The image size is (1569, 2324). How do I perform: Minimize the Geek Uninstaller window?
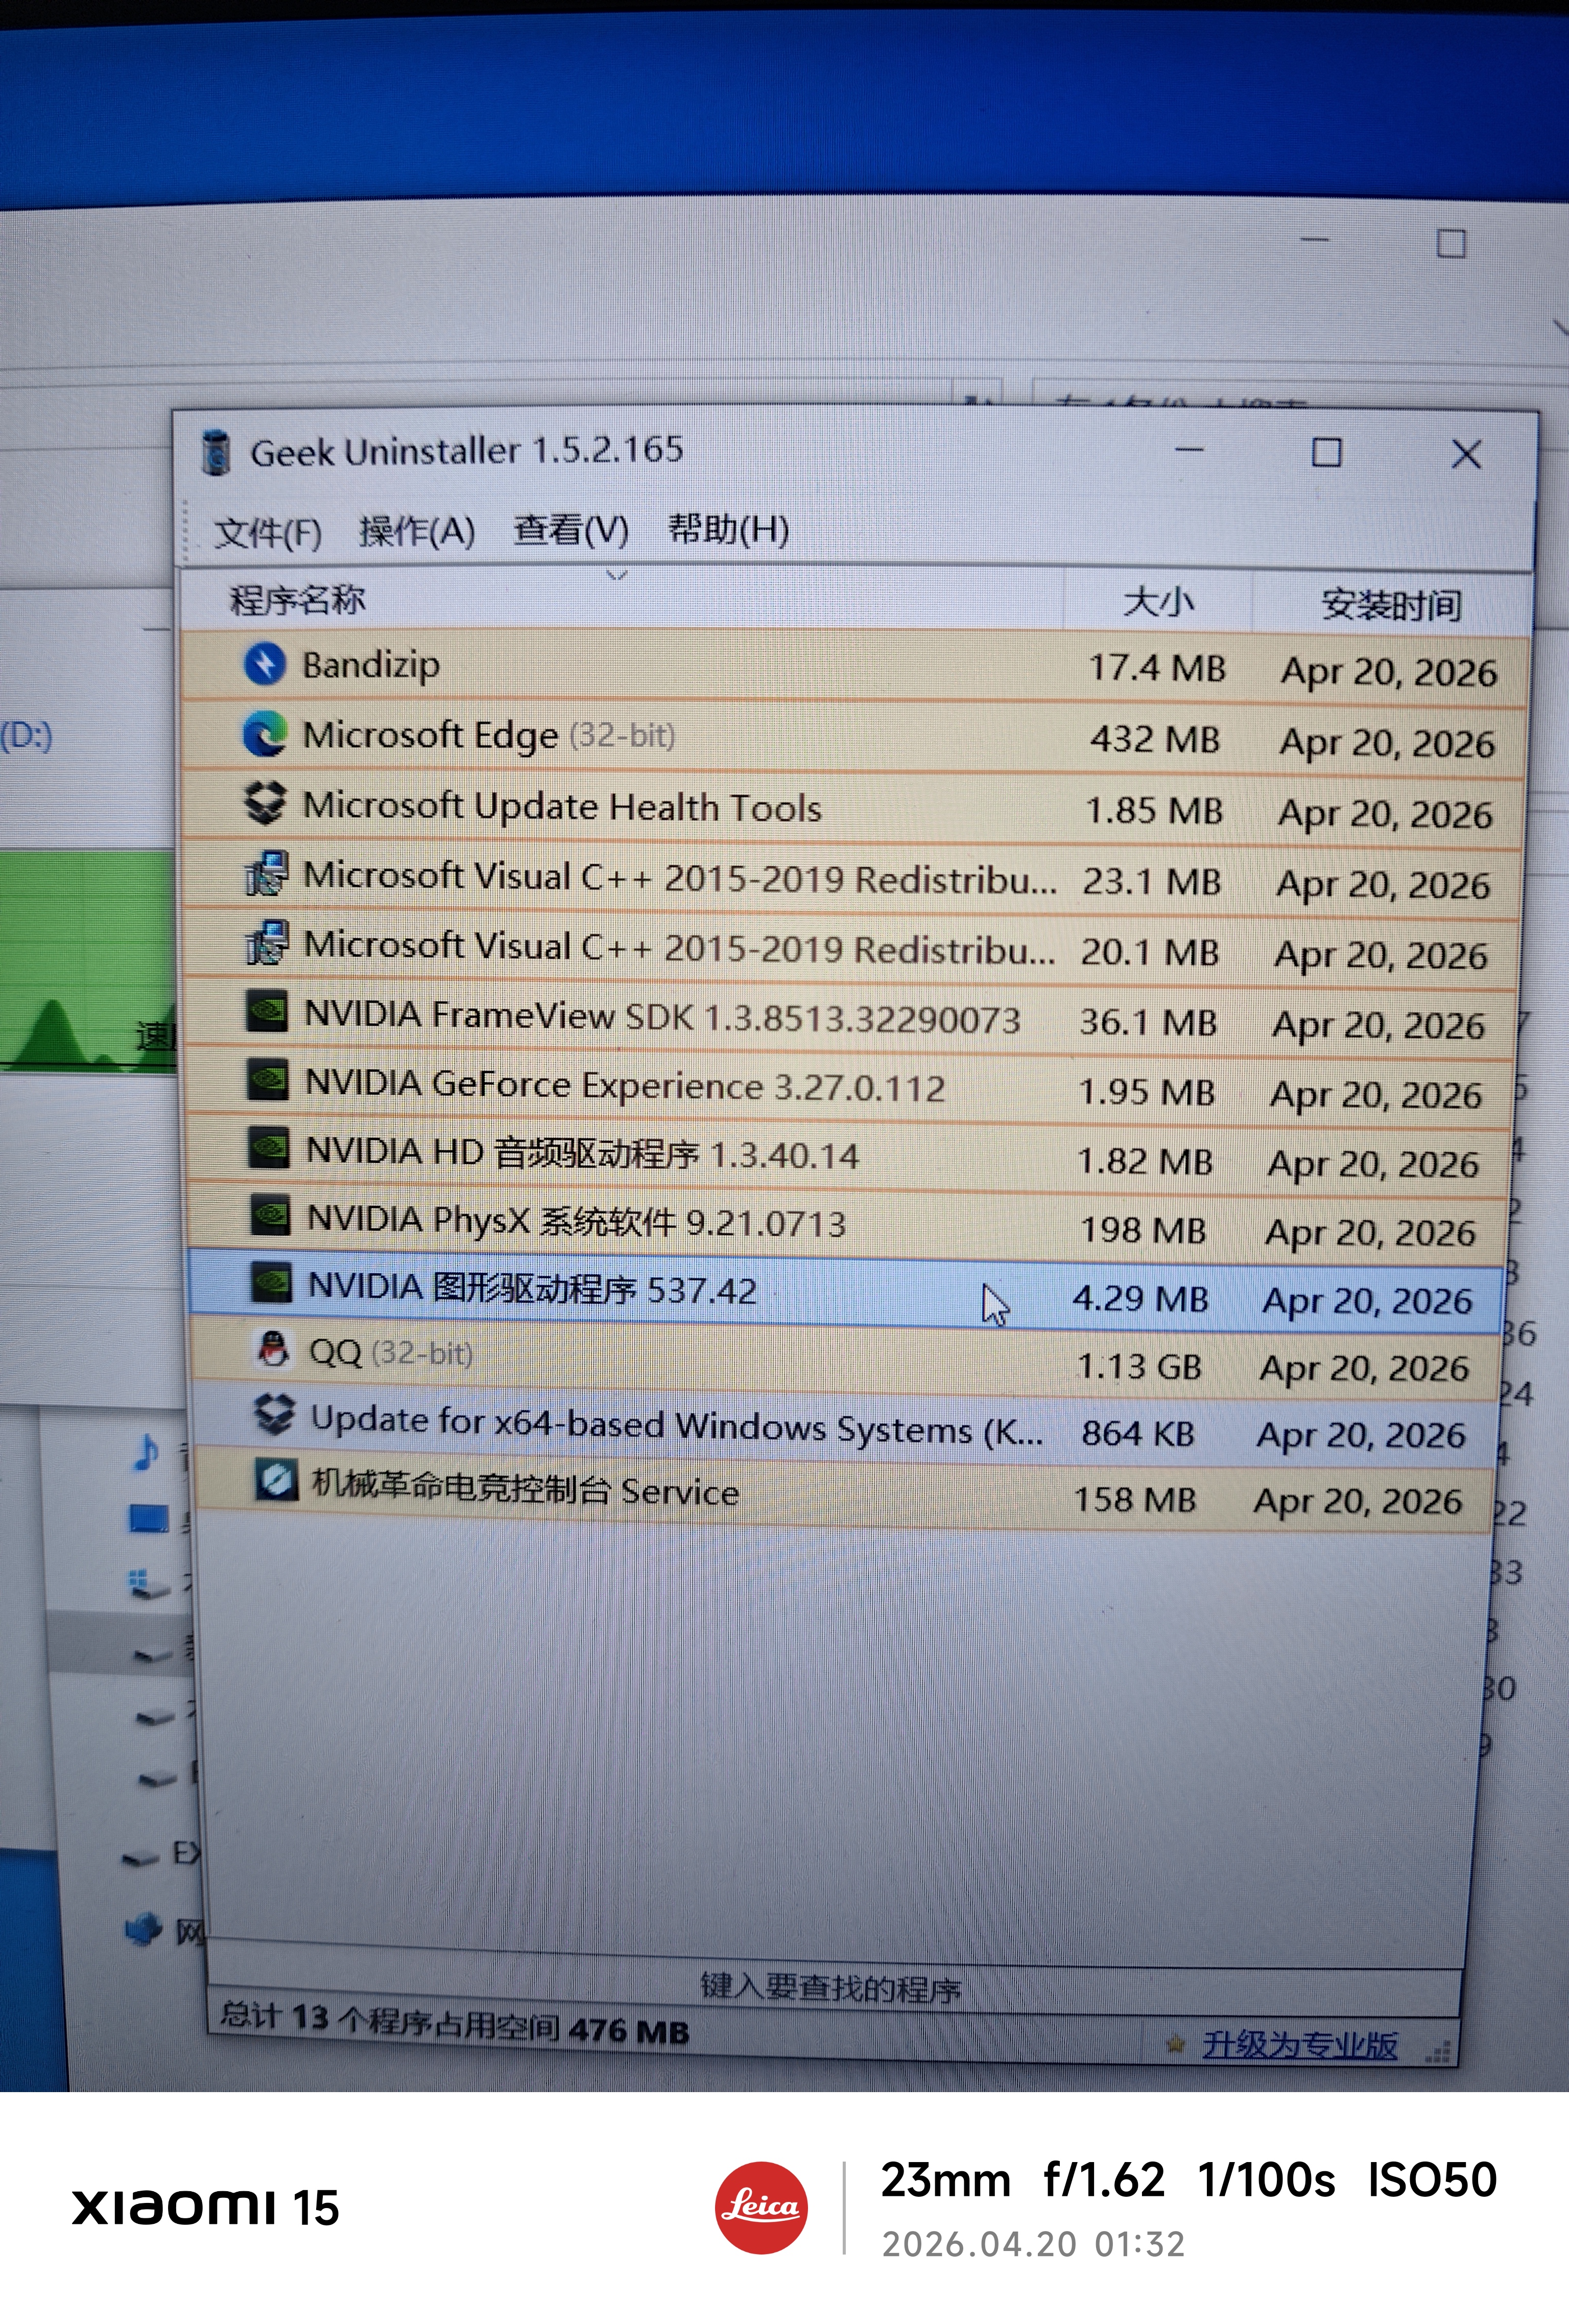point(1189,451)
